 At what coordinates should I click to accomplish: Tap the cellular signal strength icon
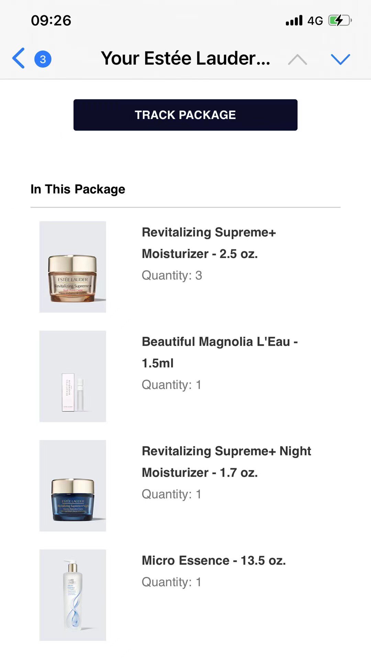[294, 21]
